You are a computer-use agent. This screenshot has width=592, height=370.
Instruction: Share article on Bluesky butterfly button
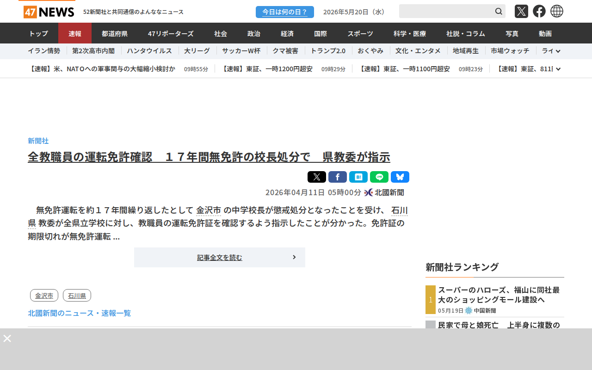pyautogui.click(x=400, y=177)
